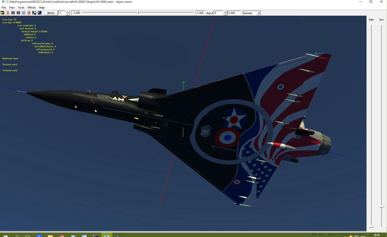The height and width of the screenshot is (237, 387).
Task: Open the Tools menu
Action: pyautogui.click(x=21, y=8)
